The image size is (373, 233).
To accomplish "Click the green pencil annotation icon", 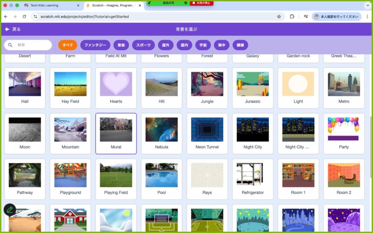I will tap(10, 210).
